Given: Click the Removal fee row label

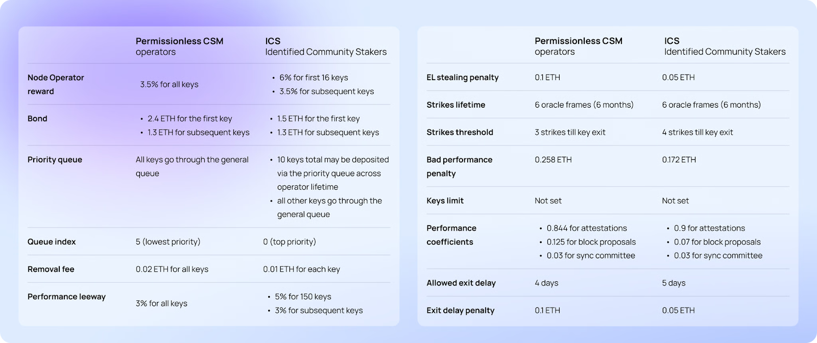Looking at the screenshot, I should coord(51,269).
